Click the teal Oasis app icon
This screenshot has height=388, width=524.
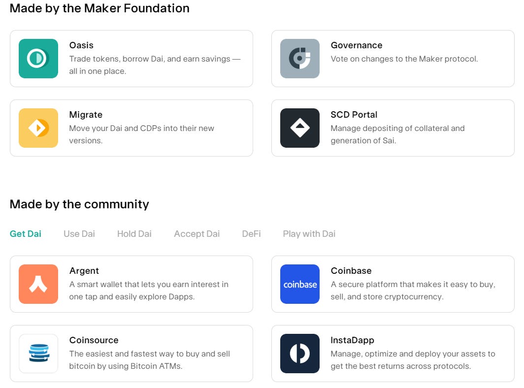(38, 59)
